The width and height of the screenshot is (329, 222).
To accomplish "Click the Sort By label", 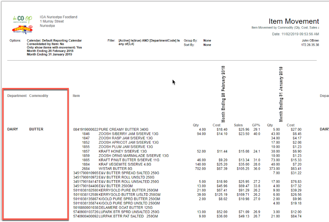I will click(x=189, y=45).
